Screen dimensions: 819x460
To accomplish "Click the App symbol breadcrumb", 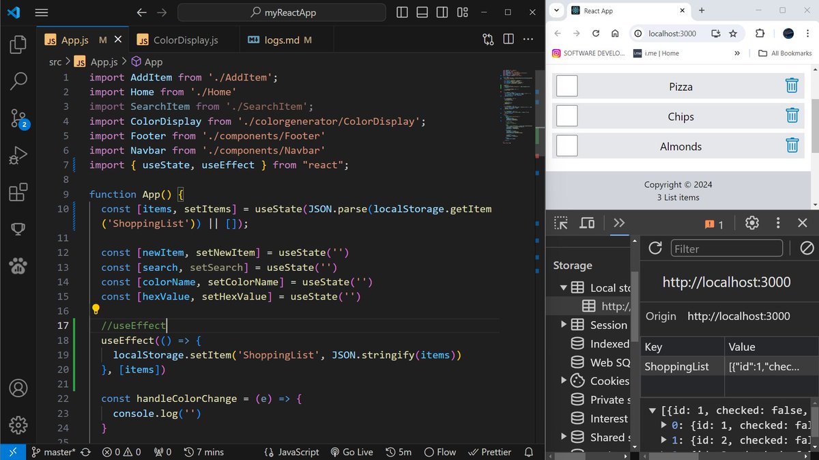I will coord(146,61).
